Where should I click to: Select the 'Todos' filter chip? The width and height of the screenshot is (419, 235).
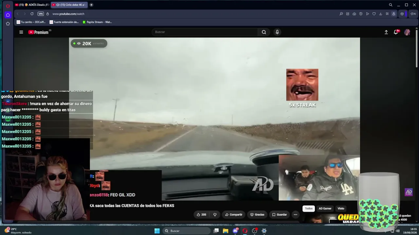tap(309, 208)
